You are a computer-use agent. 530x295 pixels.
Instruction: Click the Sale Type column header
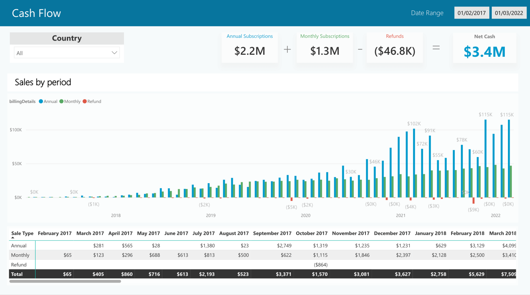click(x=22, y=233)
